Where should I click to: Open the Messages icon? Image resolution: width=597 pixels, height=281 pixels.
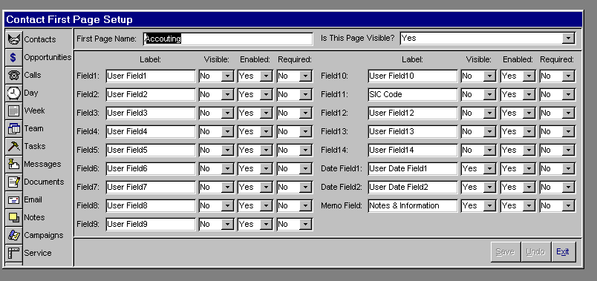(x=13, y=165)
